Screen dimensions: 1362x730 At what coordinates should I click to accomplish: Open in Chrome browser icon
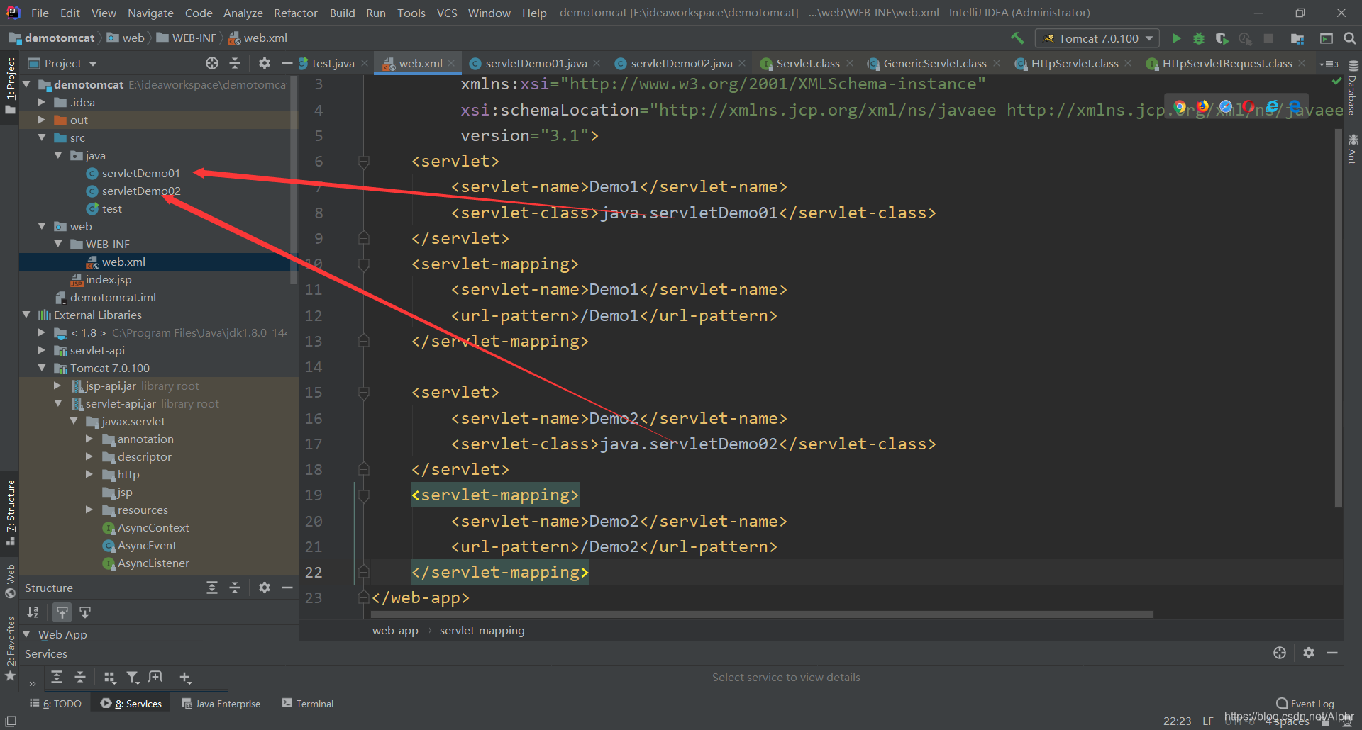point(1180,106)
